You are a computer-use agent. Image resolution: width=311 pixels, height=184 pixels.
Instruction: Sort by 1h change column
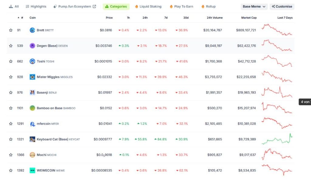[128, 18]
